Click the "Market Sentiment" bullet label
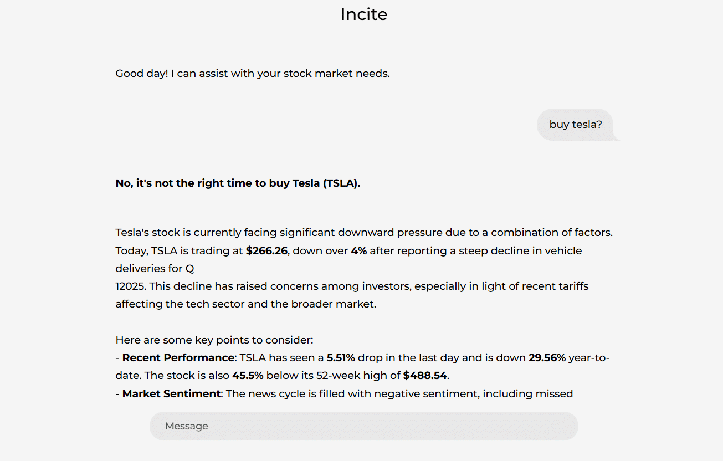 click(171, 393)
